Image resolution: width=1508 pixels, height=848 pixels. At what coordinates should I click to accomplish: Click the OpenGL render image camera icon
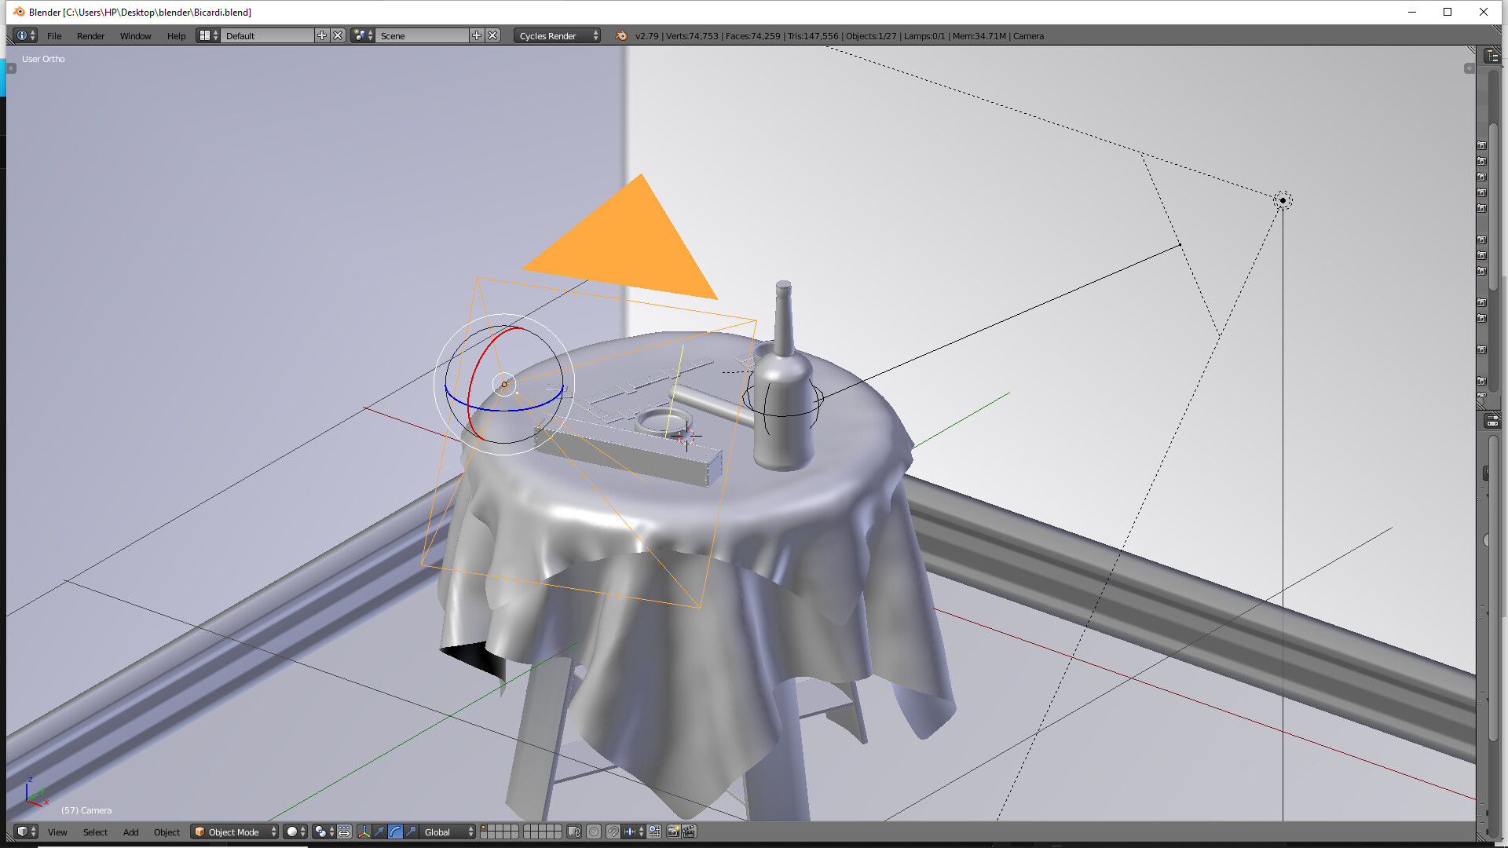[673, 832]
